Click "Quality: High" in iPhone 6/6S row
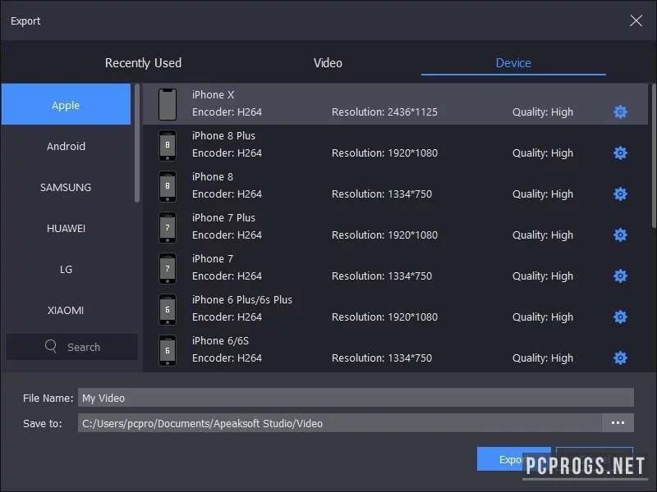657x492 pixels. [x=543, y=358]
